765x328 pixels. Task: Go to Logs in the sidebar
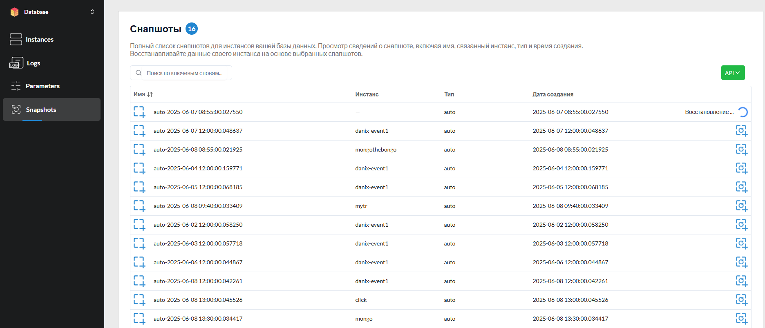[33, 63]
